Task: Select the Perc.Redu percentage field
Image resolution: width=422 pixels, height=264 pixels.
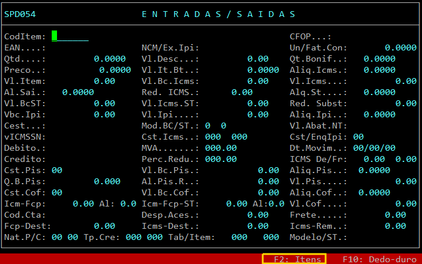Action: tap(221, 159)
